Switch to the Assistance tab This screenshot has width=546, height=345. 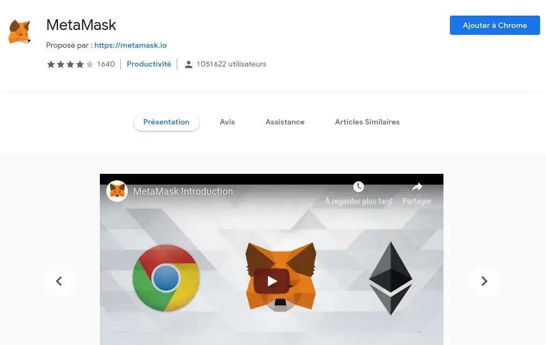pos(285,122)
